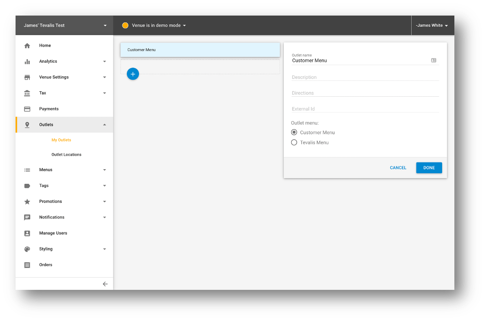This screenshot has height=320, width=485.
Task: Select the Outlets location pin icon
Action: click(x=28, y=124)
